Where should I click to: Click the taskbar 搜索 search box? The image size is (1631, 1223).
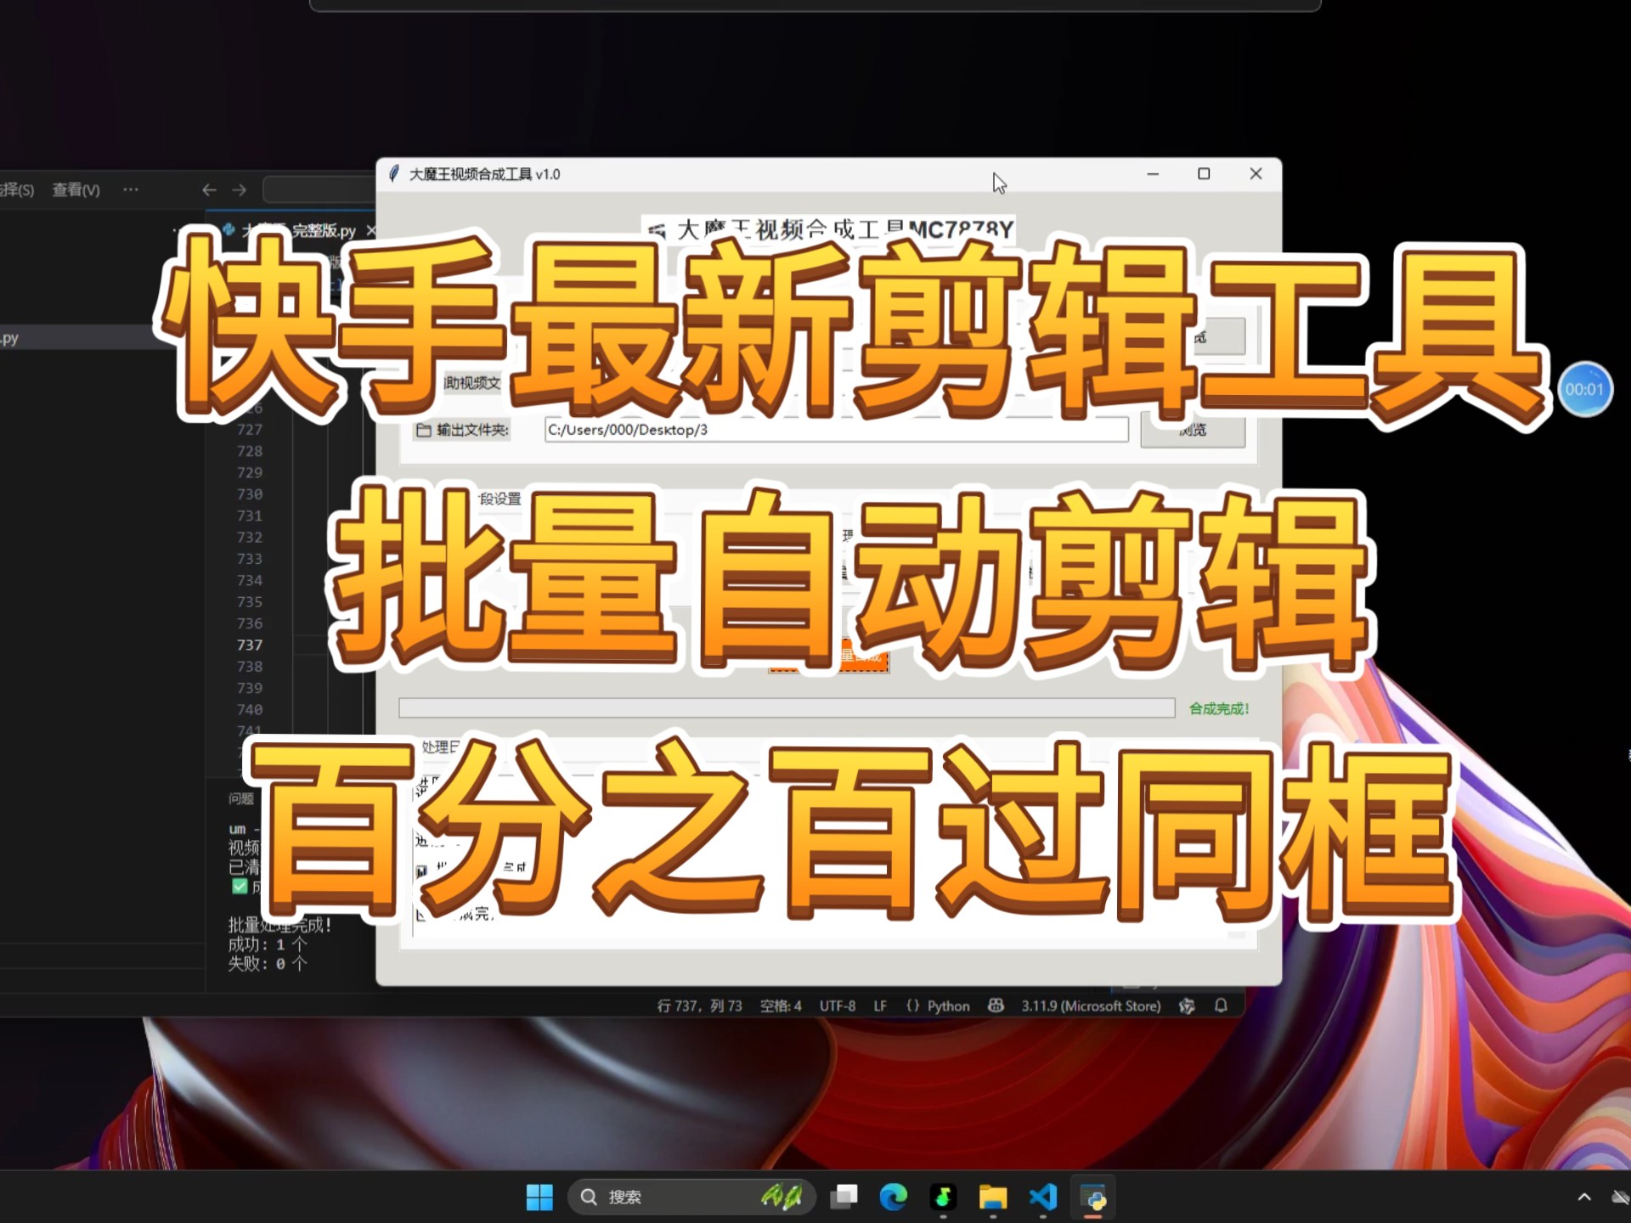[691, 1197]
